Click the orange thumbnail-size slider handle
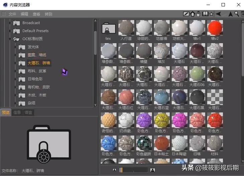The width and height of the screenshot is (244, 176). click(121, 170)
